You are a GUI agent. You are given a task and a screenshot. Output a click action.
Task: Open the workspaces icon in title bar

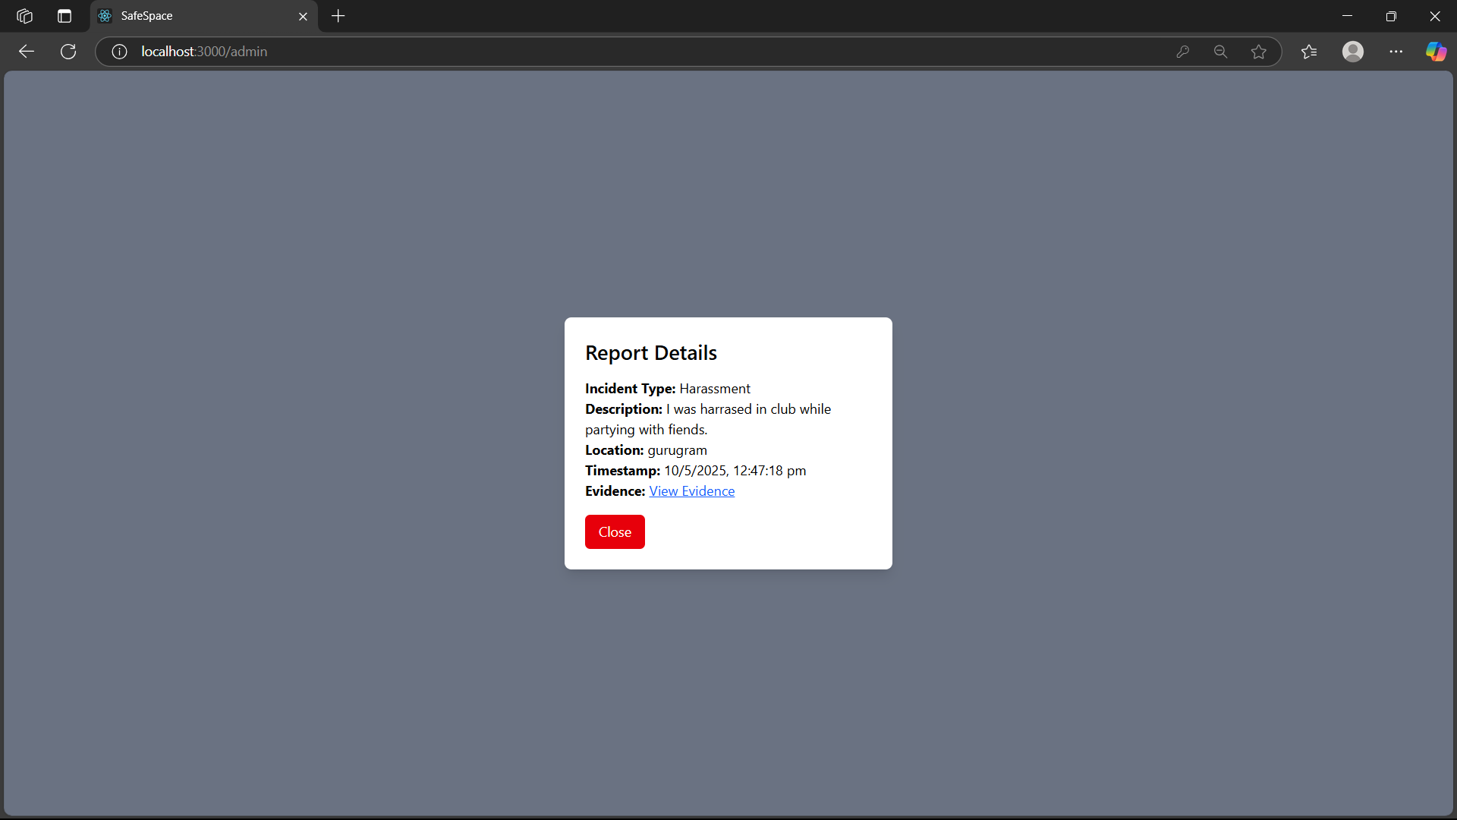tap(24, 16)
